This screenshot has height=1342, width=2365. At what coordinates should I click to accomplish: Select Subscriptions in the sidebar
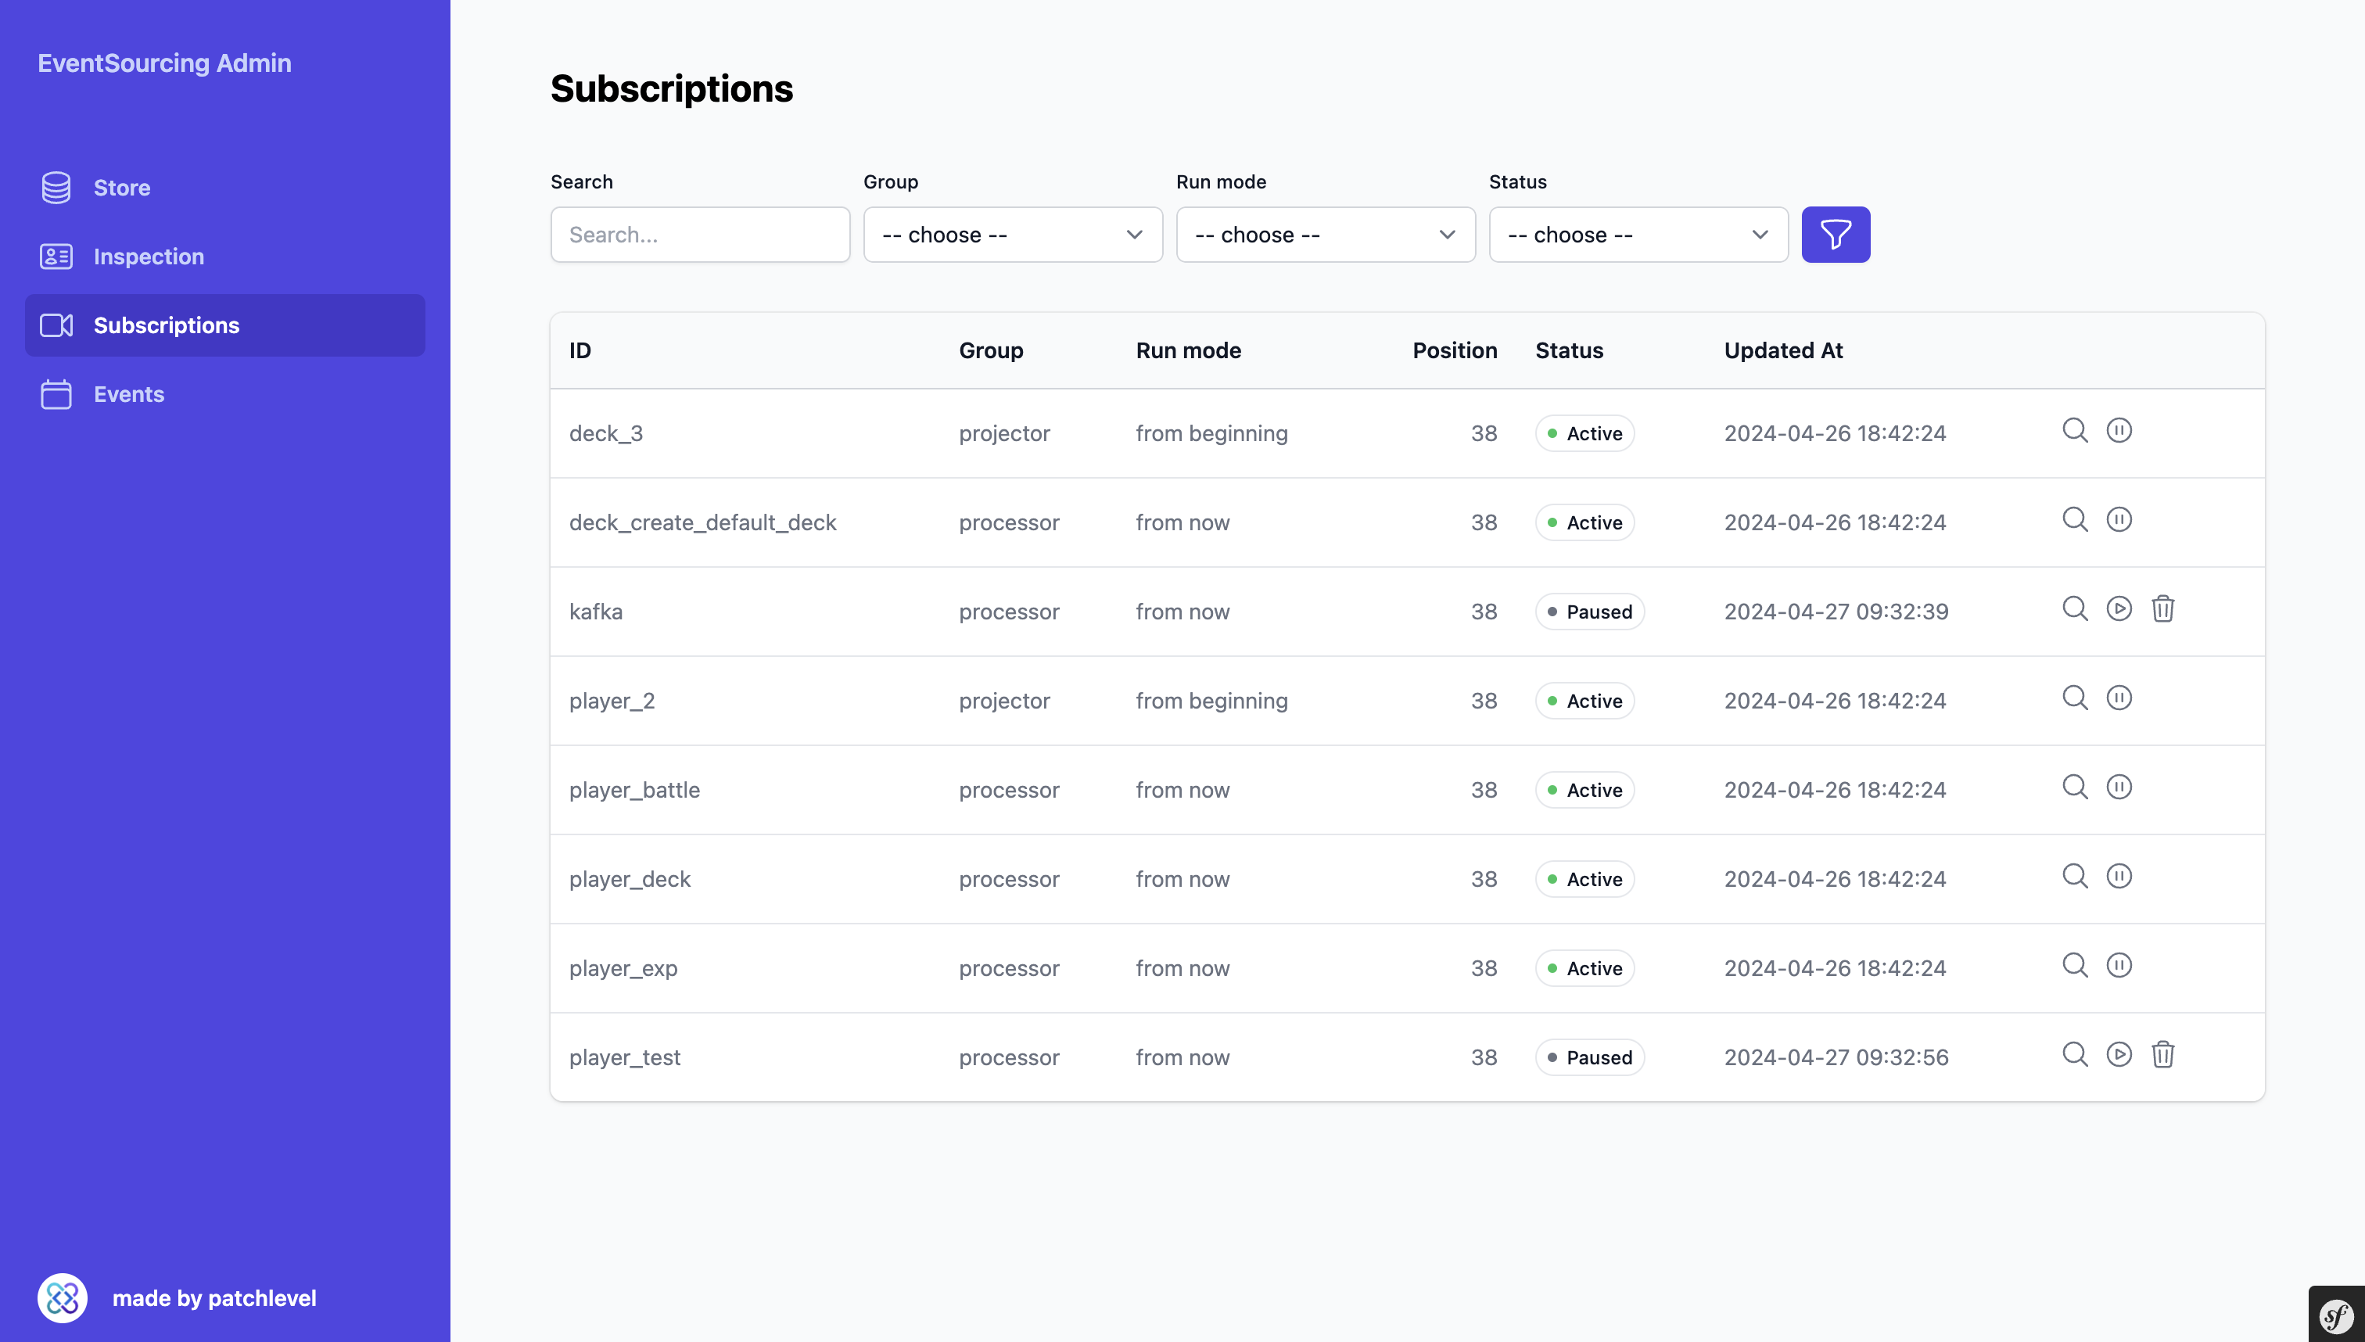pyautogui.click(x=225, y=325)
